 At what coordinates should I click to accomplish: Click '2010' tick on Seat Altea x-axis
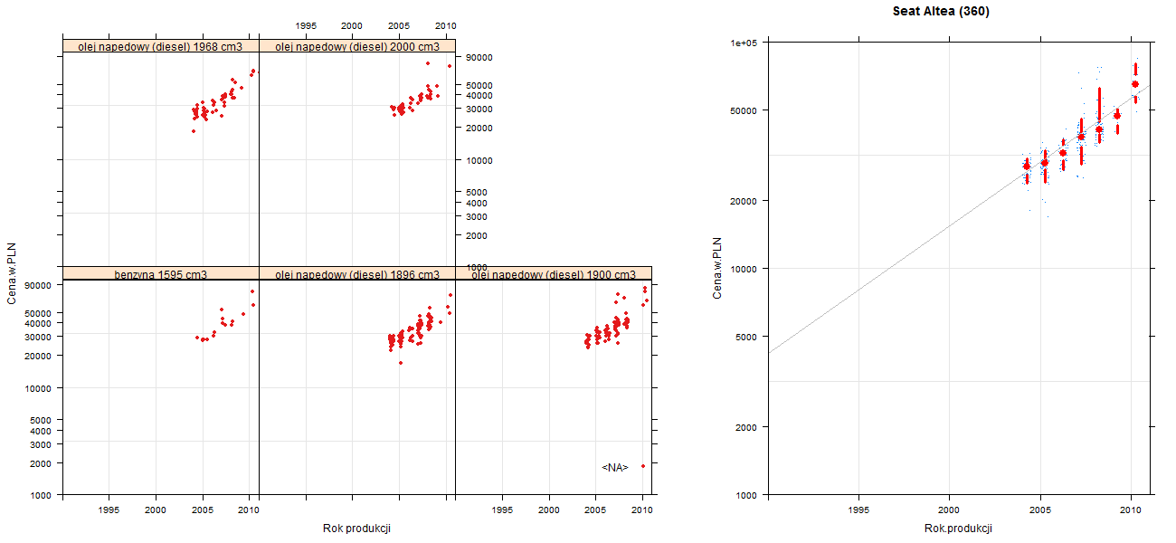click(x=1131, y=510)
